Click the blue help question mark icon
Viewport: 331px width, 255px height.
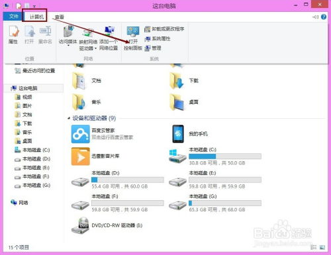(x=324, y=17)
